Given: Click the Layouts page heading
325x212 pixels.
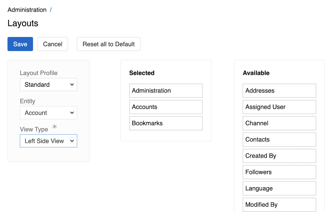Looking at the screenshot, I should click(23, 23).
